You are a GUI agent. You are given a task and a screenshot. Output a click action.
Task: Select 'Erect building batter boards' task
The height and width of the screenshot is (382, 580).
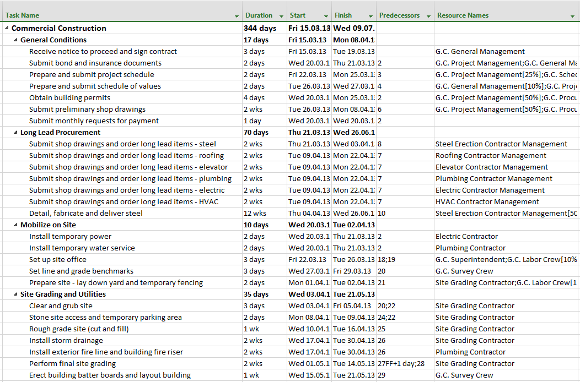[x=110, y=375]
